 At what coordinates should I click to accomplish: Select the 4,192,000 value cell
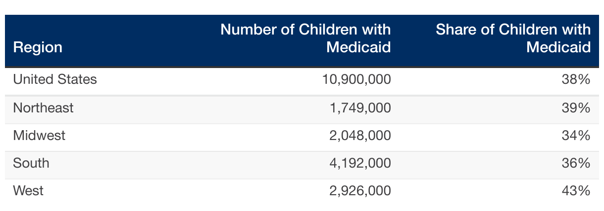click(x=360, y=163)
